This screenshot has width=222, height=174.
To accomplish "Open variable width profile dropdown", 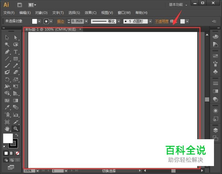I will click(119, 21).
